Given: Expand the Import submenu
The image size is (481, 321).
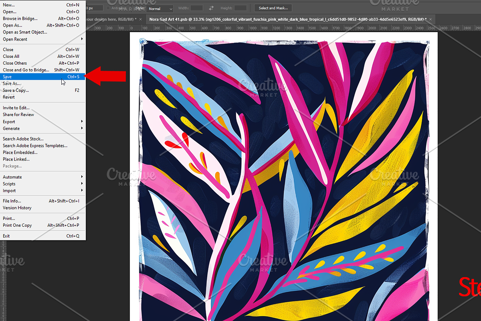Looking at the screenshot, I should (x=42, y=191).
